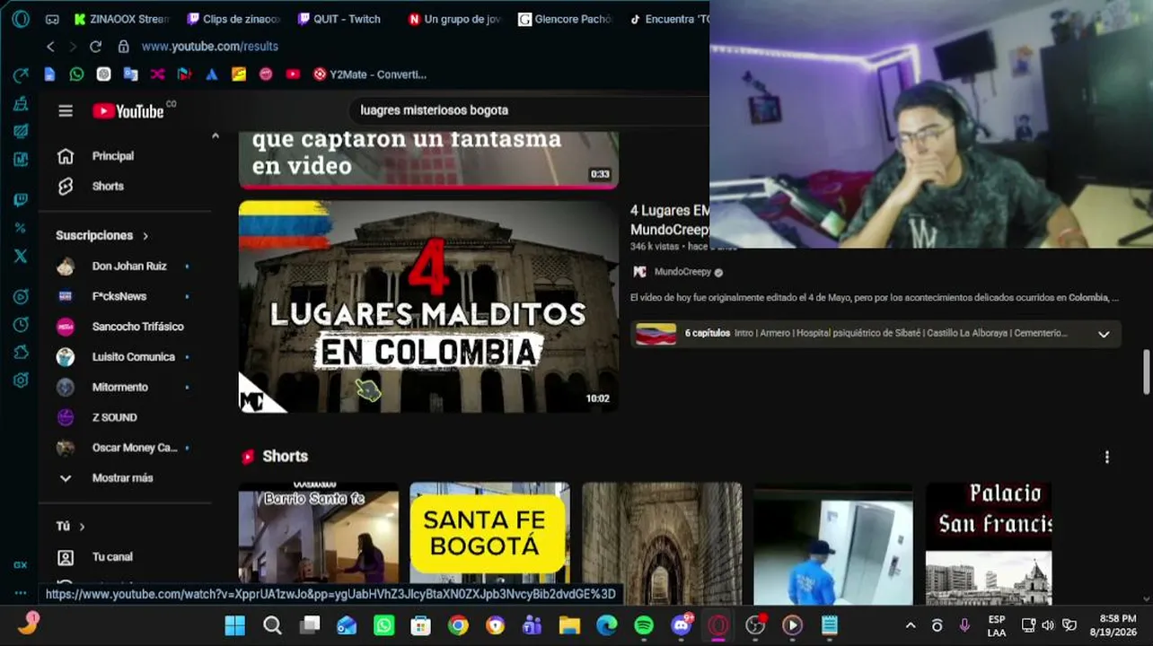Open the Spotify taskbar icon
The image size is (1153, 646).
[644, 625]
